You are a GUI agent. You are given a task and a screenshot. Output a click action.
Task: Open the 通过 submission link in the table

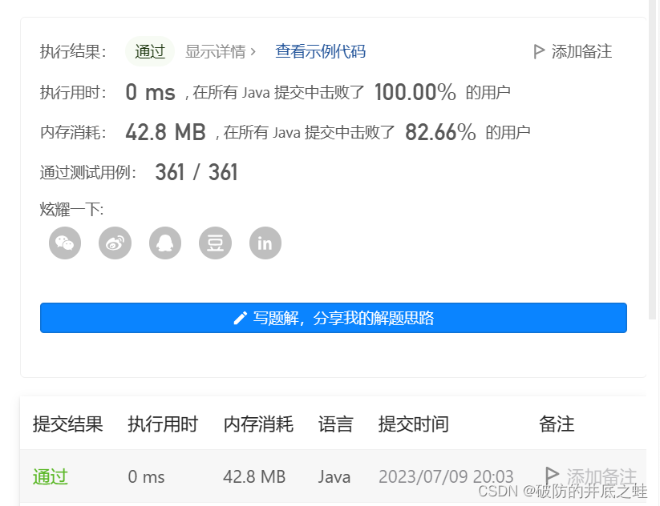[50, 476]
